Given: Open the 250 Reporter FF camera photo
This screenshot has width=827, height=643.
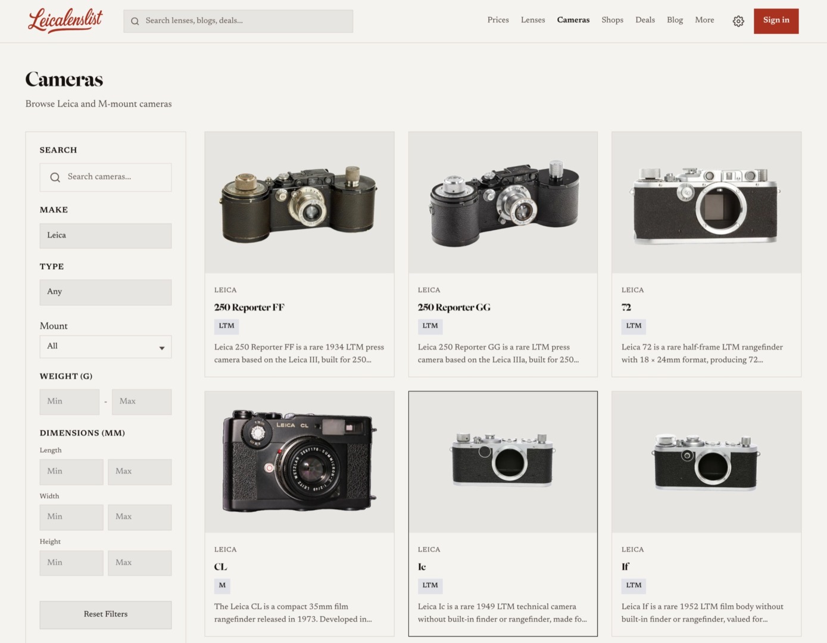Looking at the screenshot, I should click(299, 203).
